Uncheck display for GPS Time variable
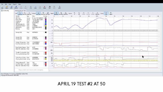 coord(44,18)
